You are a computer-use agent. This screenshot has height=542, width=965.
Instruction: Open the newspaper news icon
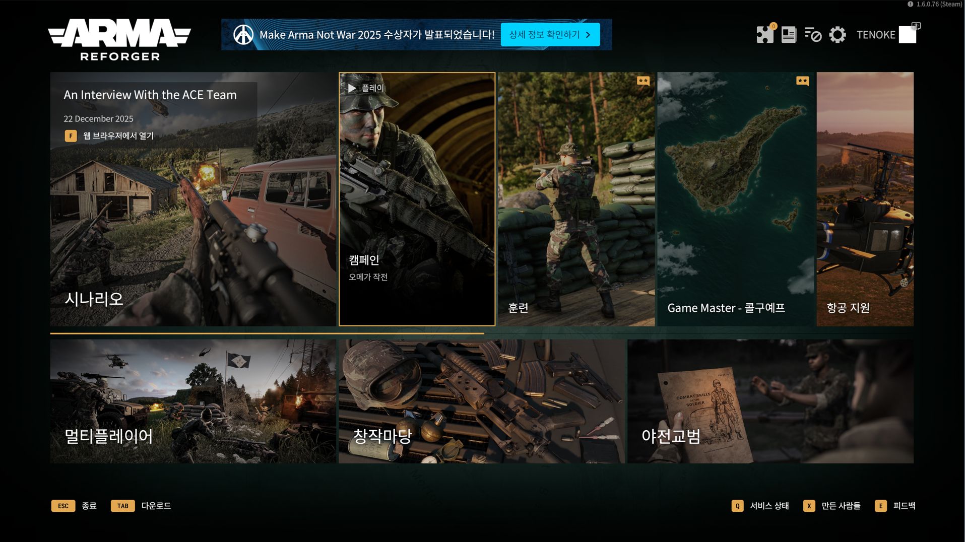tap(789, 35)
